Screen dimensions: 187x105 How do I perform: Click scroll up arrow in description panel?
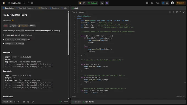click(x=68, y=12)
